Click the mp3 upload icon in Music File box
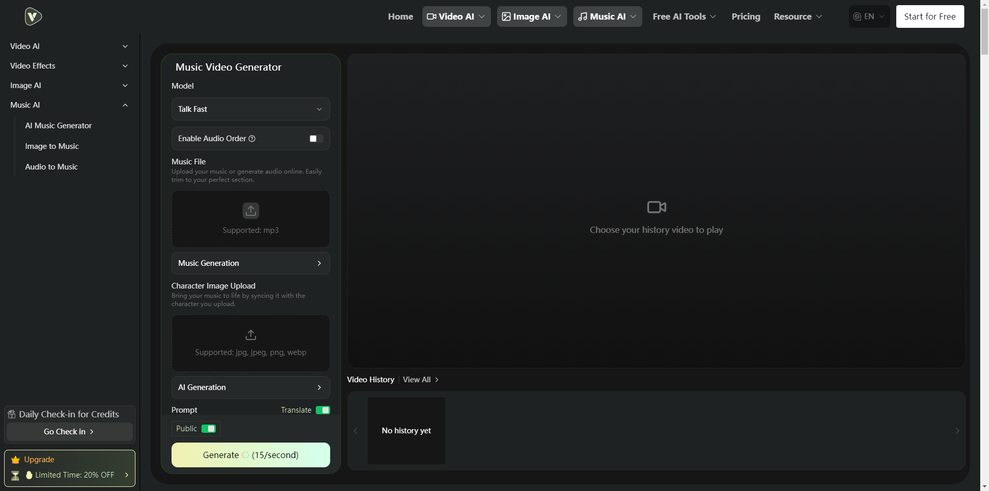This screenshot has width=989, height=491. click(250, 210)
